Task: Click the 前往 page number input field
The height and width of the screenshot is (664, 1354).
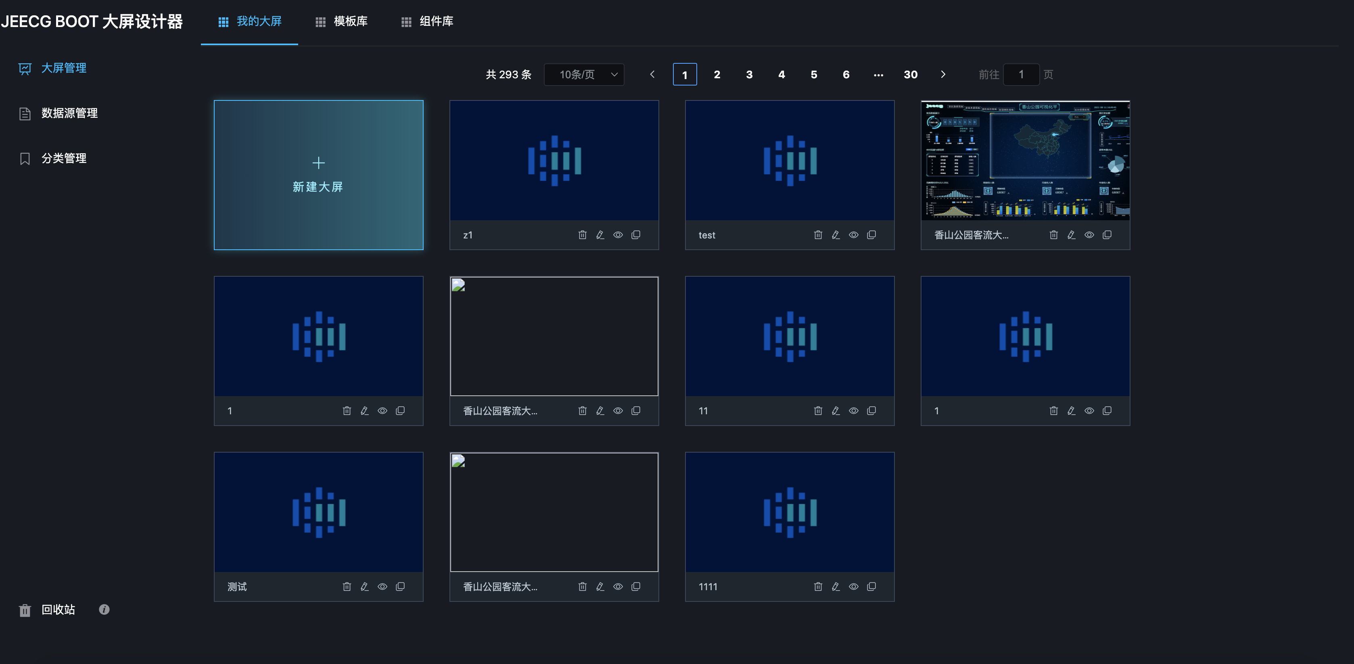Action: (x=1021, y=75)
